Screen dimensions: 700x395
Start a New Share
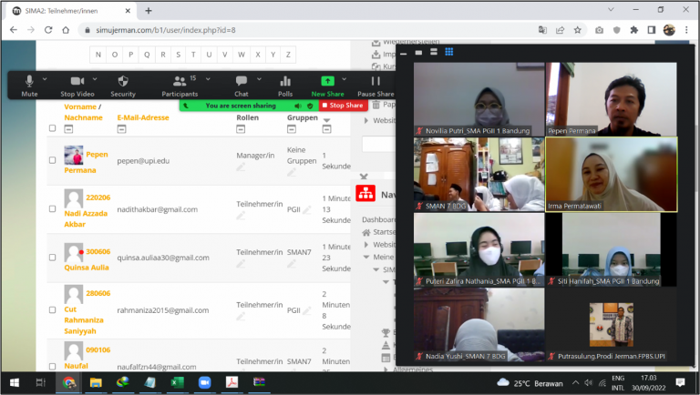coord(327,86)
